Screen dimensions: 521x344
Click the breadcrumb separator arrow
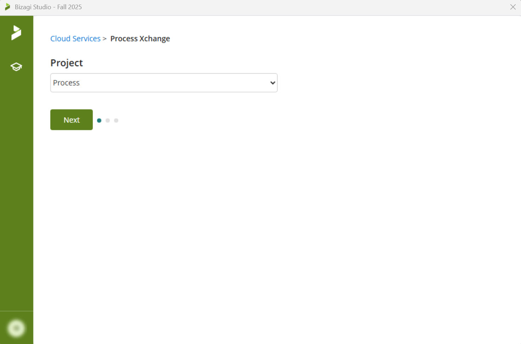tap(104, 39)
